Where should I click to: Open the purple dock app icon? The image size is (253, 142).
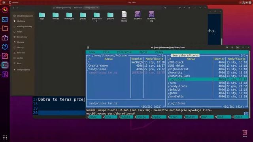[5, 74]
